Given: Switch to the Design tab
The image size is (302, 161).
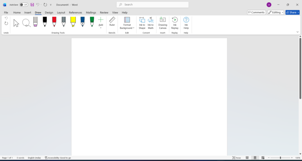Looking at the screenshot, I should (x=49, y=12).
